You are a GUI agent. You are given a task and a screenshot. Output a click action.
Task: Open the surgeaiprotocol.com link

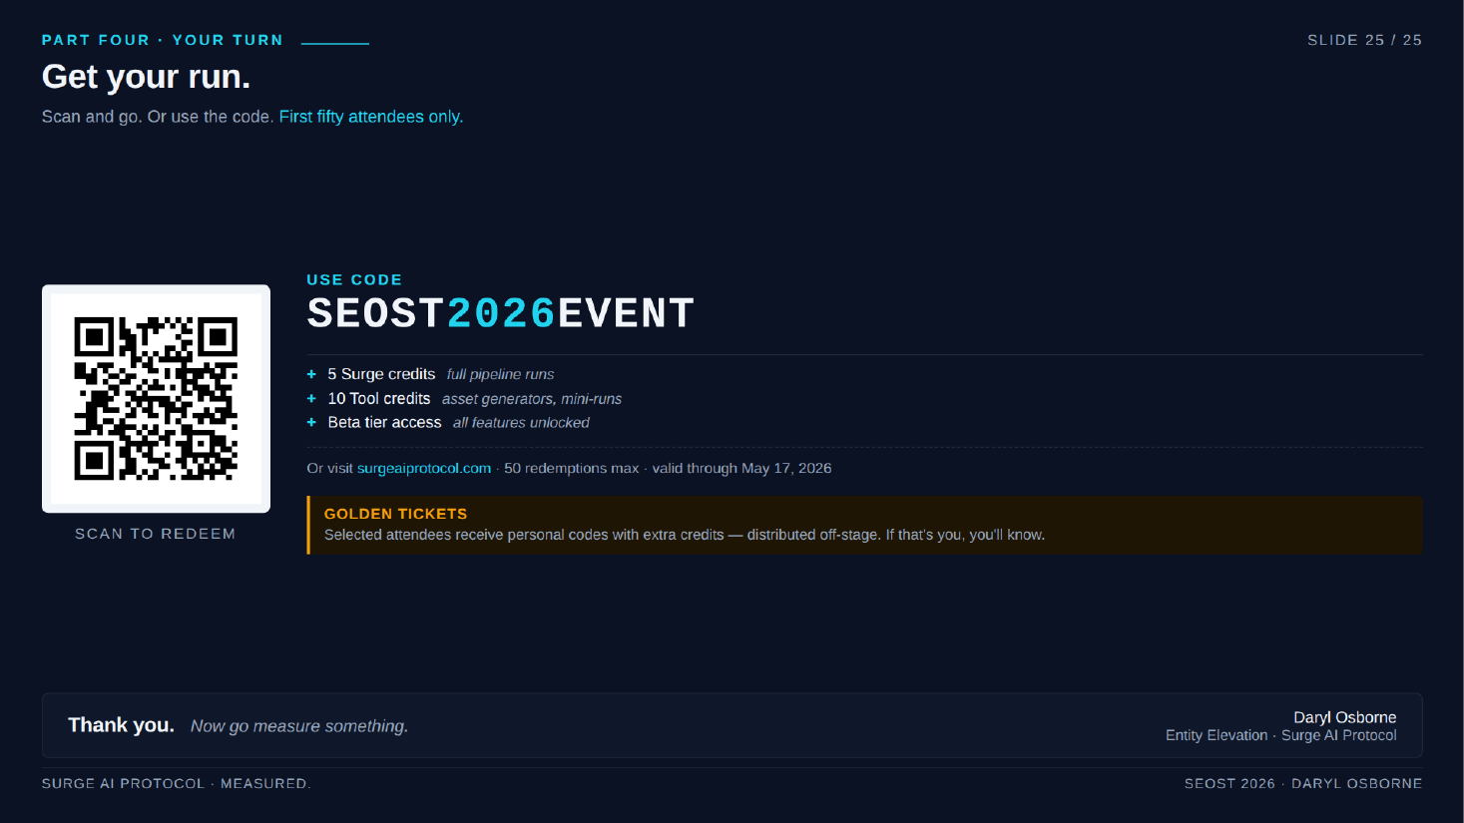click(424, 468)
